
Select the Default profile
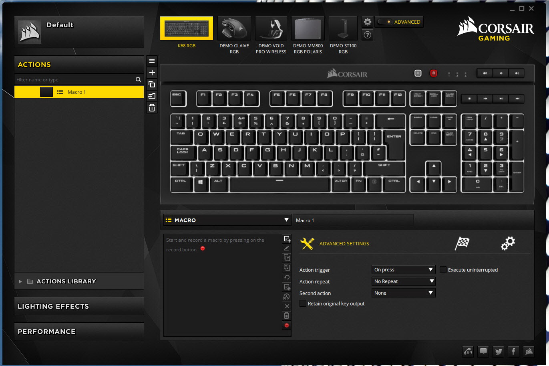point(79,32)
